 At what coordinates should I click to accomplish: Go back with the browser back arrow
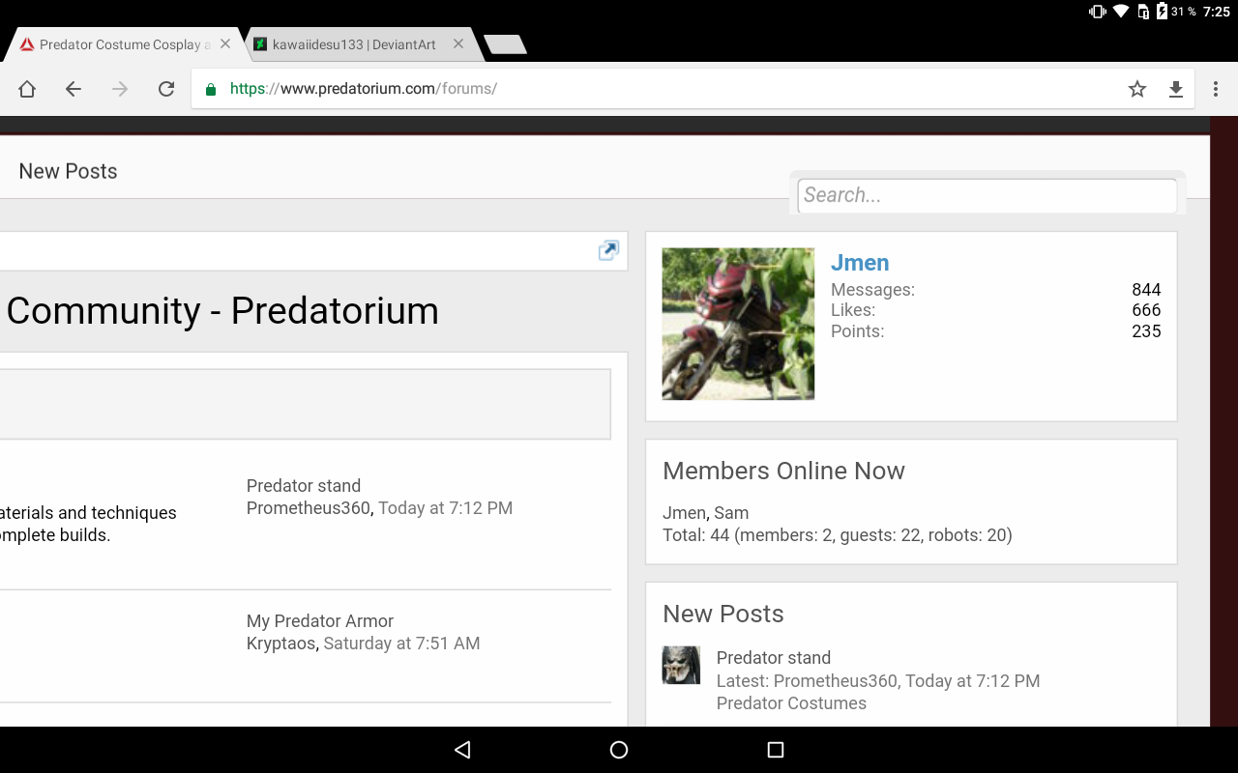point(74,89)
